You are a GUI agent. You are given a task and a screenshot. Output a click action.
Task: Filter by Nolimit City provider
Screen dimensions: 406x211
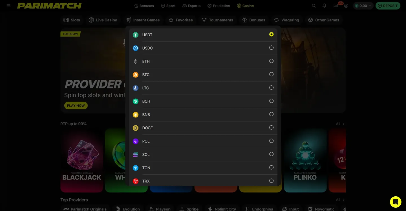tap(222, 209)
